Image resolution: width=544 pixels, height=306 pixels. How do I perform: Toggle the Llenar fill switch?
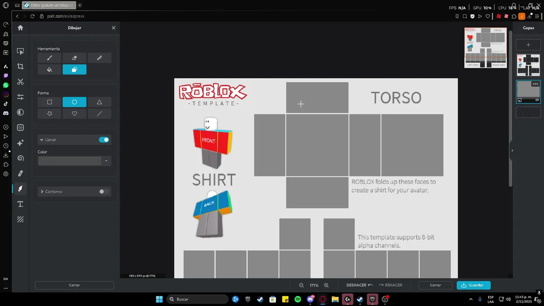[104, 140]
